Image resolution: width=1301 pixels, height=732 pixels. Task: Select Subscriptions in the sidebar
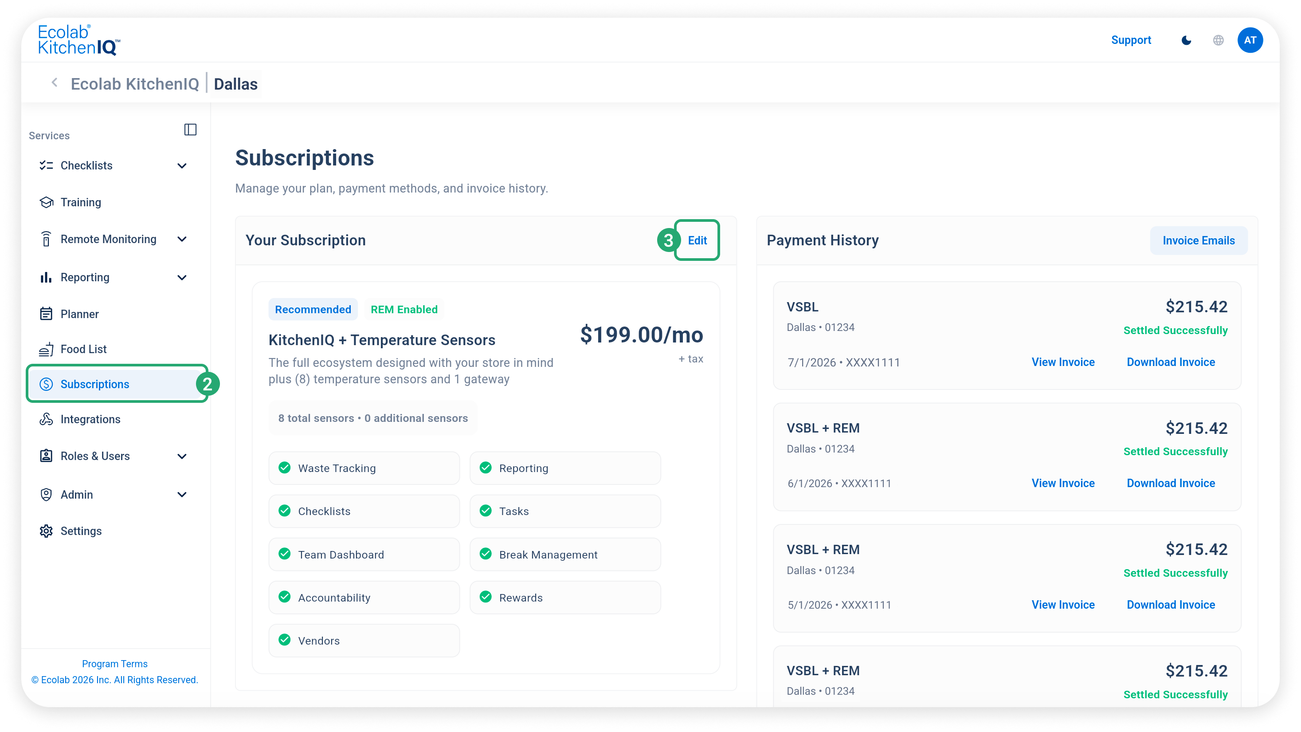click(x=116, y=384)
